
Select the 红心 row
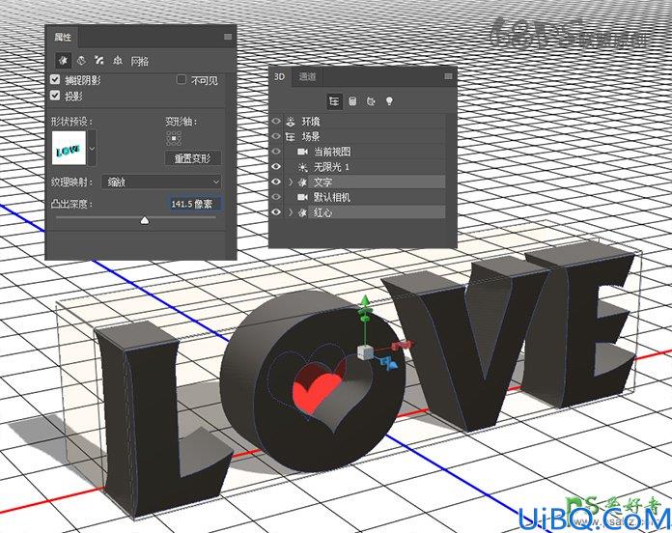click(358, 212)
